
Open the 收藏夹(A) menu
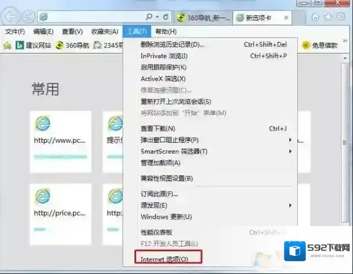(105, 31)
